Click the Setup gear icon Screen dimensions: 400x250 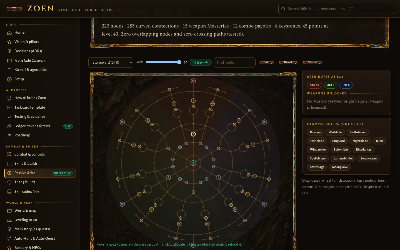pyautogui.click(x=9, y=79)
